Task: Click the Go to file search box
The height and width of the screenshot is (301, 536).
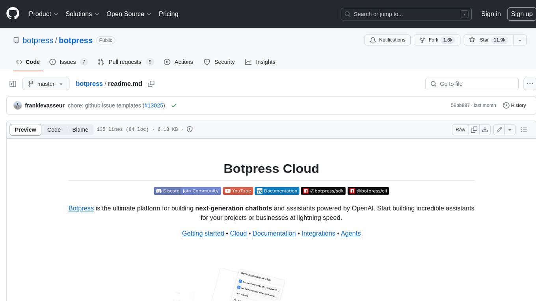Action: (x=472, y=84)
